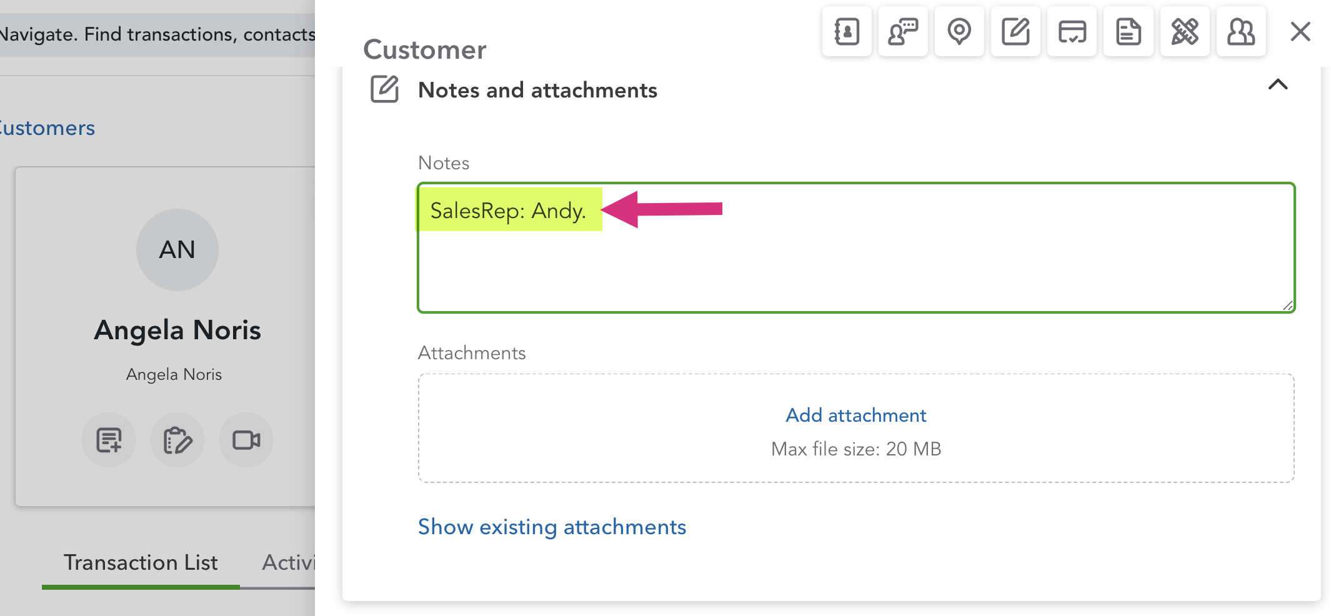Open Show existing attachments
This screenshot has width=1331, height=616.
click(552, 527)
